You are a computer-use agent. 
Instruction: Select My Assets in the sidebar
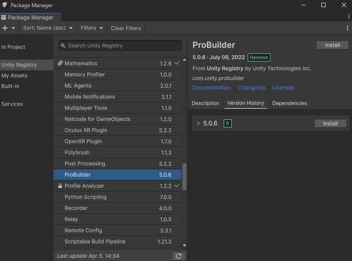click(x=14, y=76)
